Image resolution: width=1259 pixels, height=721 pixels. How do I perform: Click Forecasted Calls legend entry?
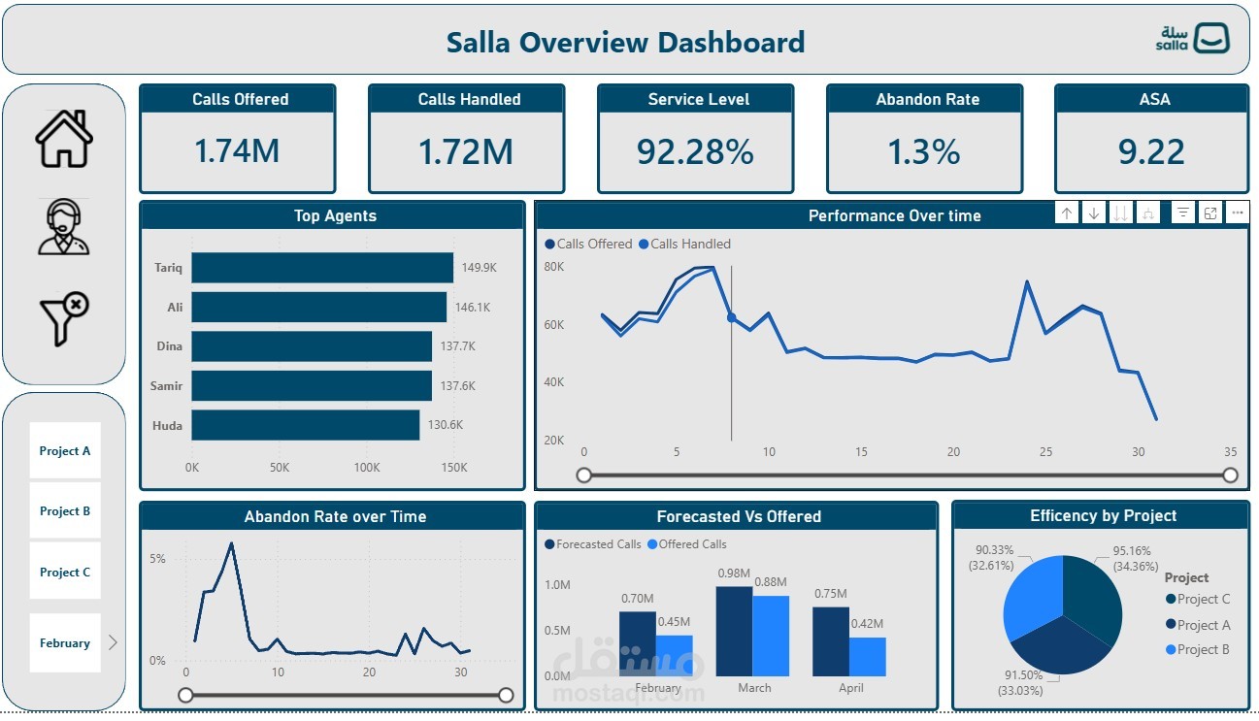point(592,544)
